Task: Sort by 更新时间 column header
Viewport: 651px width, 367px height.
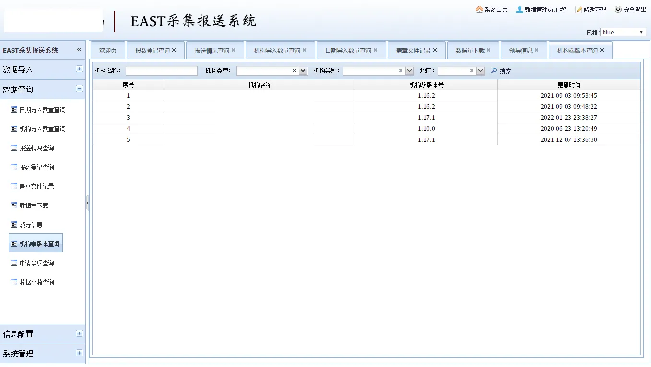Action: point(568,85)
